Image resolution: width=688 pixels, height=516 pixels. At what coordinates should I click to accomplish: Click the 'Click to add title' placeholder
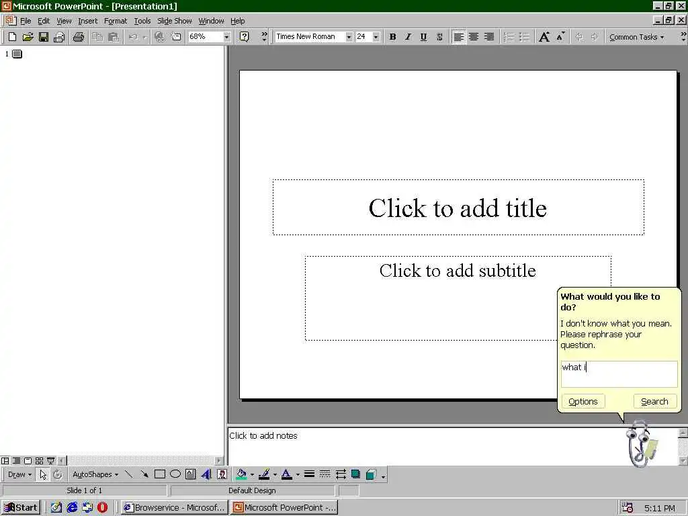[x=458, y=208]
